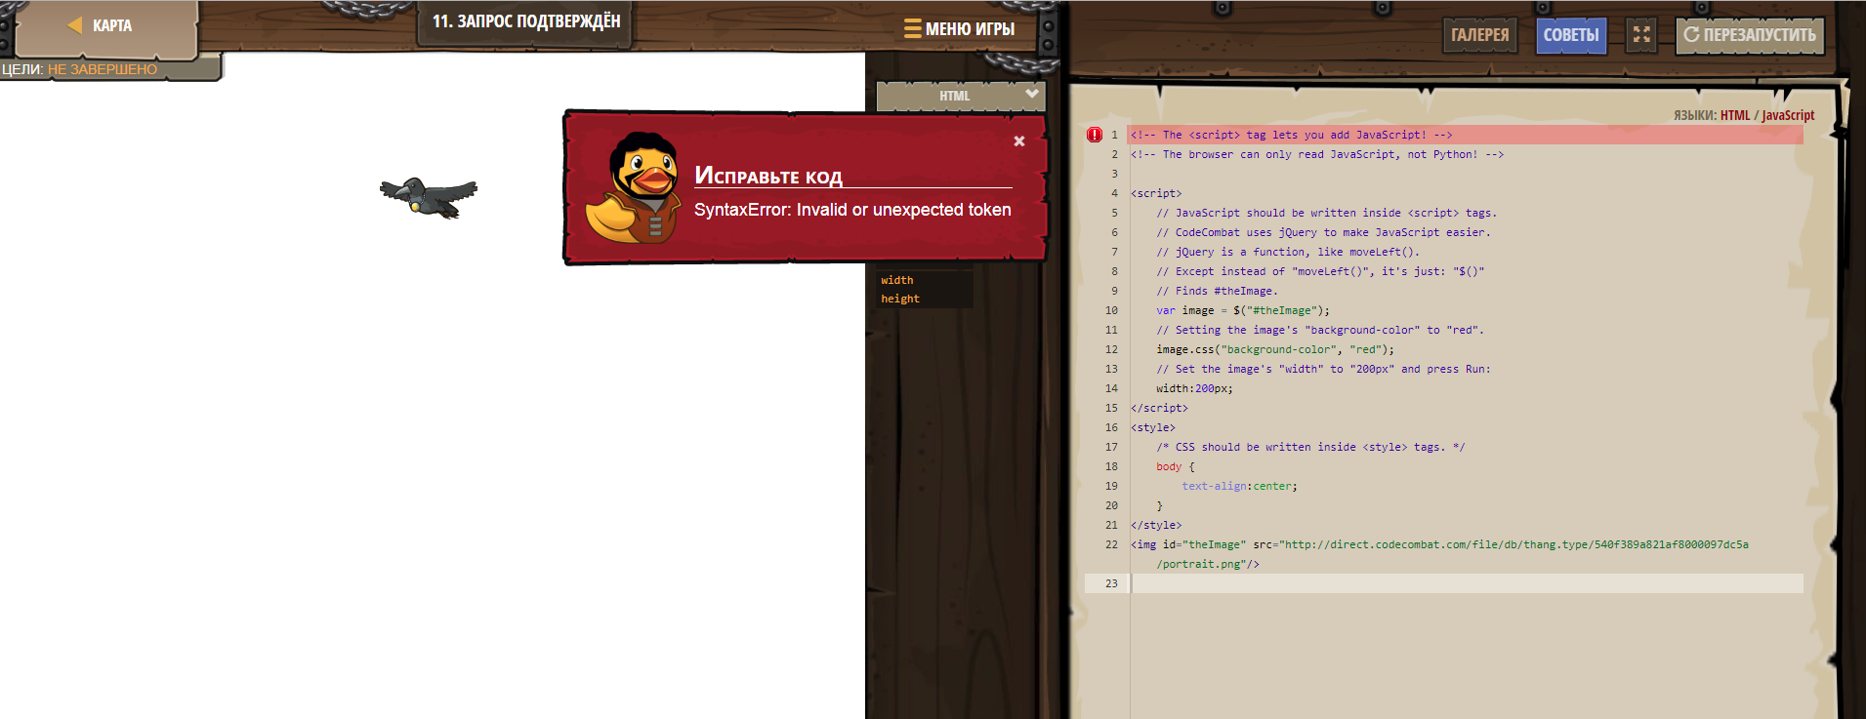Click the text-align:center; line
The image size is (1866, 719).
click(1240, 486)
